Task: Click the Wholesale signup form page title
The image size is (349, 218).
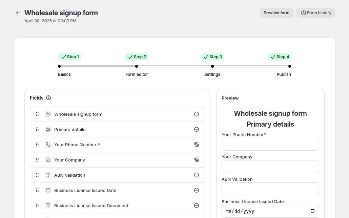Action: tap(61, 13)
